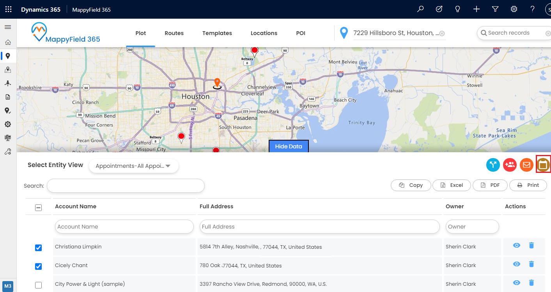Click the Account Name filter input
The image size is (551, 292).
124,227
